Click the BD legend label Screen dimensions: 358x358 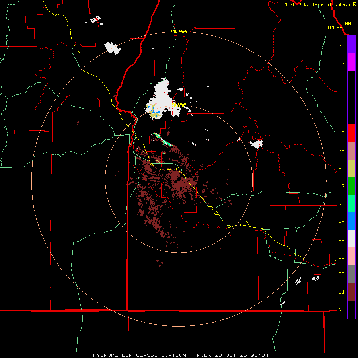[x=341, y=169]
